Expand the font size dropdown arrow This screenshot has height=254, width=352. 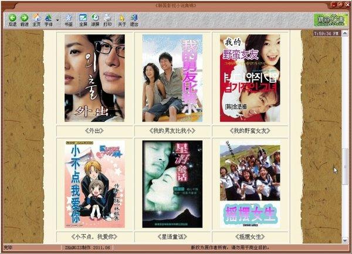tap(57, 20)
